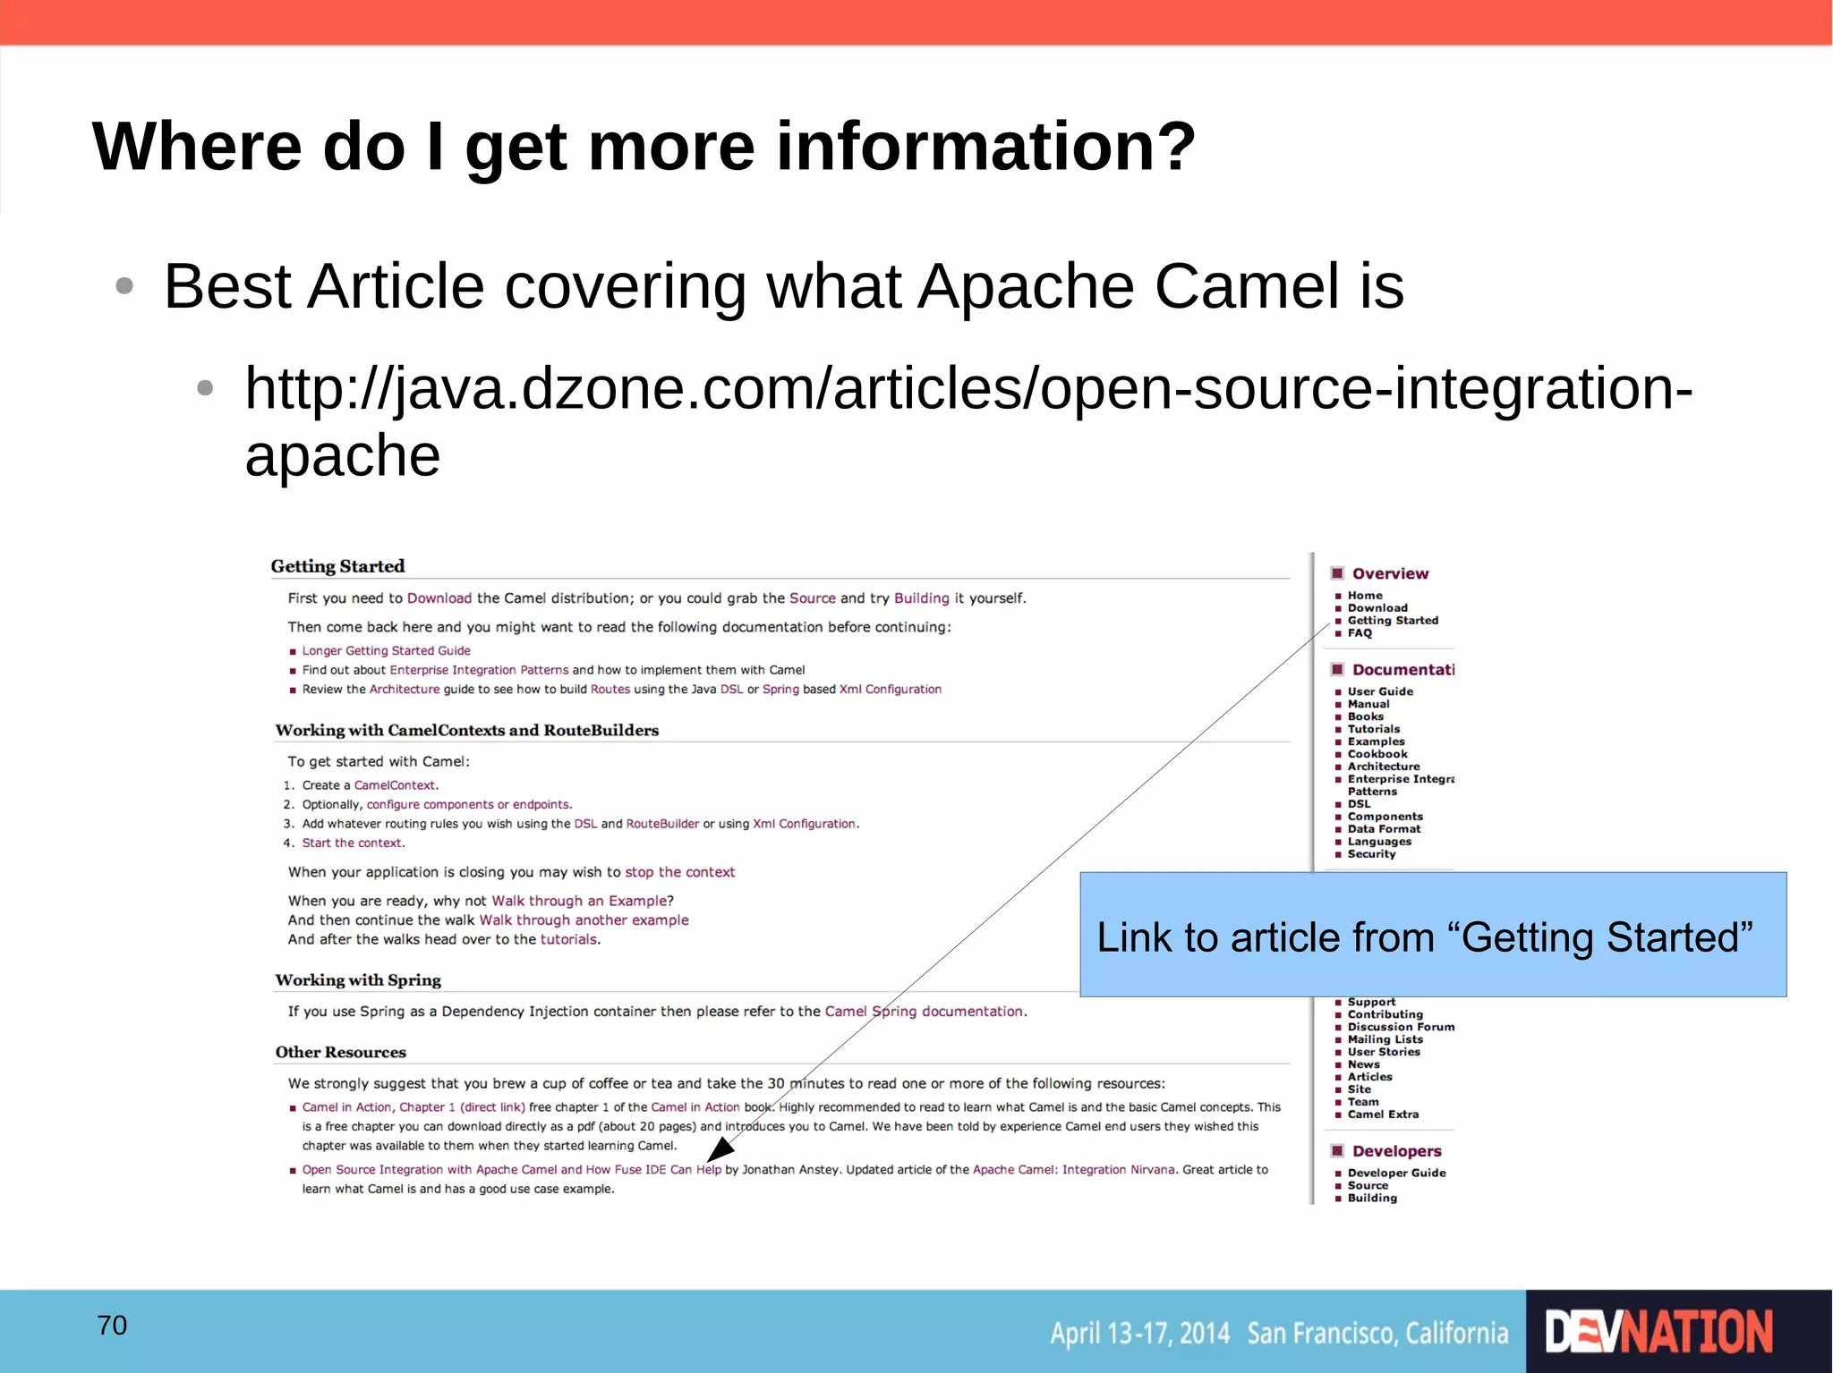Click Start the context link
Screen dimensions: 1833x1373
coord(352,843)
